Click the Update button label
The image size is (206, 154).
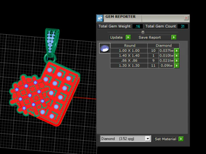click(x=116, y=38)
